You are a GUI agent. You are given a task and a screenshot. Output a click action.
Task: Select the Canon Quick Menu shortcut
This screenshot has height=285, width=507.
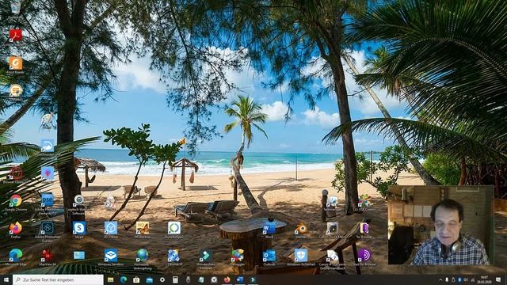(x=332, y=230)
